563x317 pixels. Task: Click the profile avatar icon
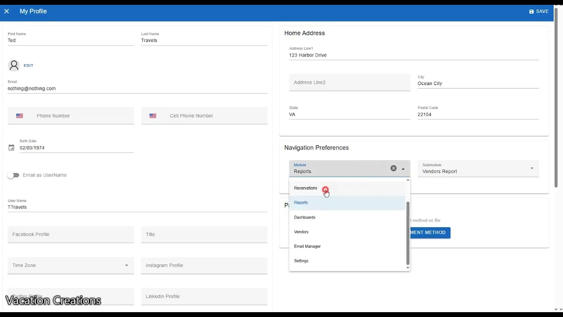click(14, 66)
